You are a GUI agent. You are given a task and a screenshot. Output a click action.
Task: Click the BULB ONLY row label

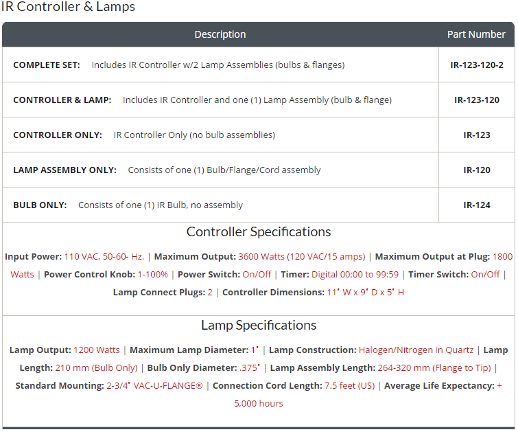pos(40,205)
